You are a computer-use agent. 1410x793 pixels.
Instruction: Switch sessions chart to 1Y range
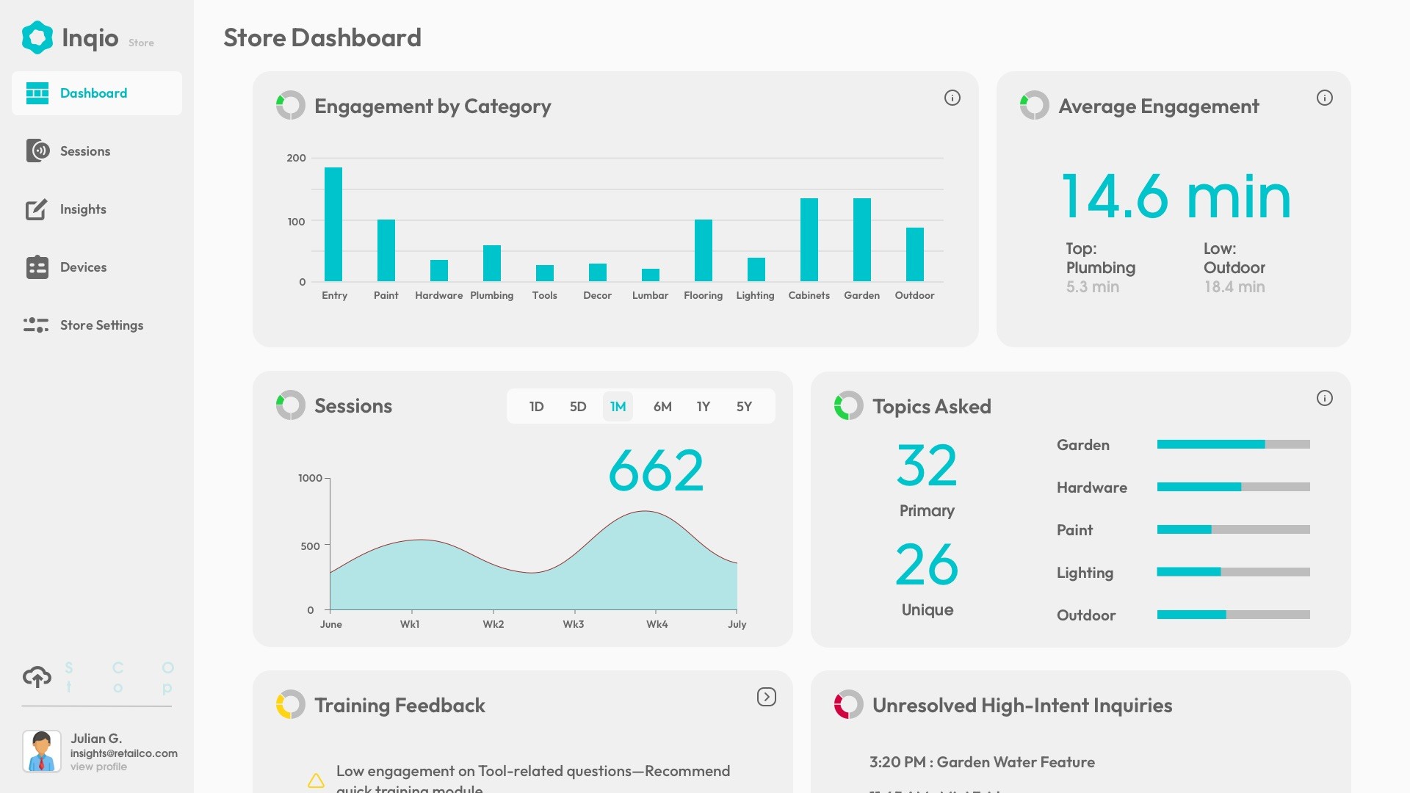703,406
